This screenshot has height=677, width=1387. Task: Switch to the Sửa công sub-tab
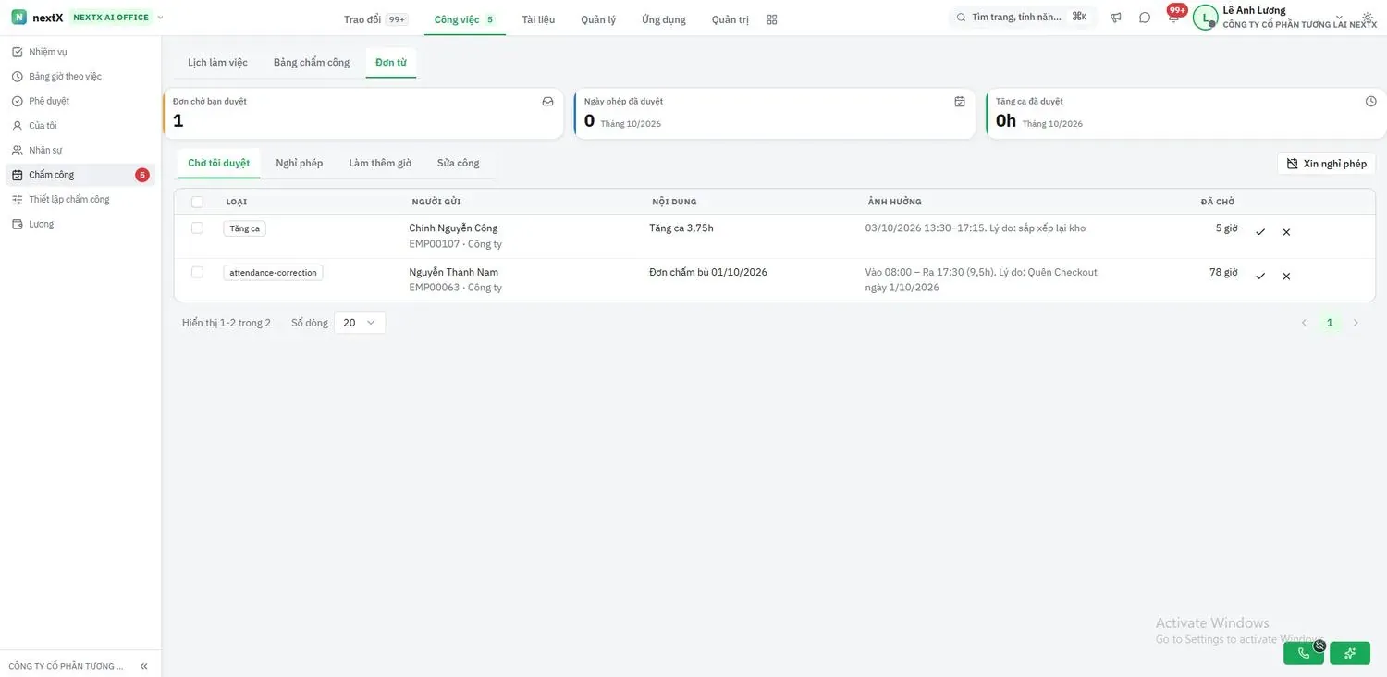[x=459, y=163]
